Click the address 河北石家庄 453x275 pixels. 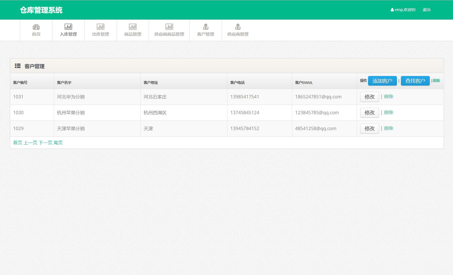155,97
